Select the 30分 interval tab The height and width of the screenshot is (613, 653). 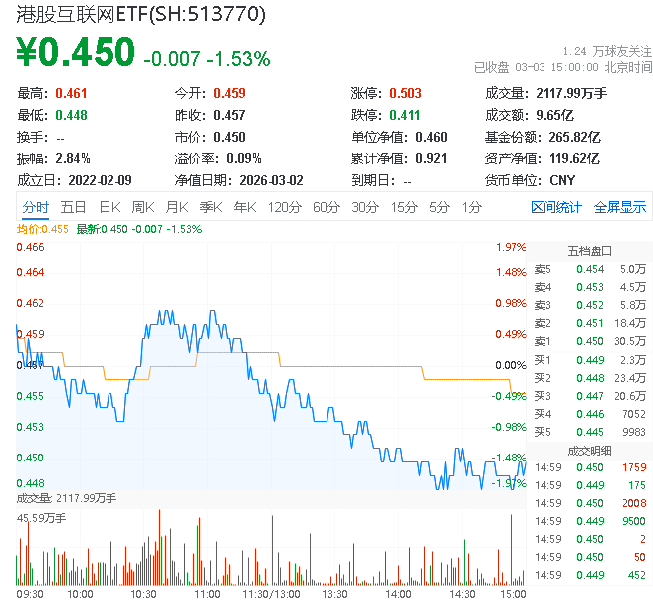365,207
